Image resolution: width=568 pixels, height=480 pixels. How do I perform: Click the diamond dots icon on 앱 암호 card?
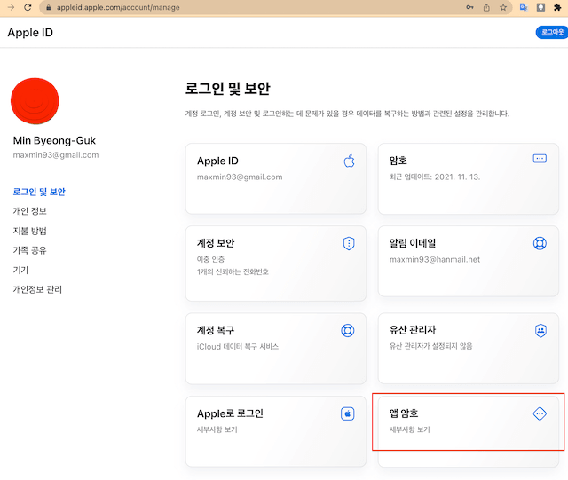pyautogui.click(x=540, y=413)
